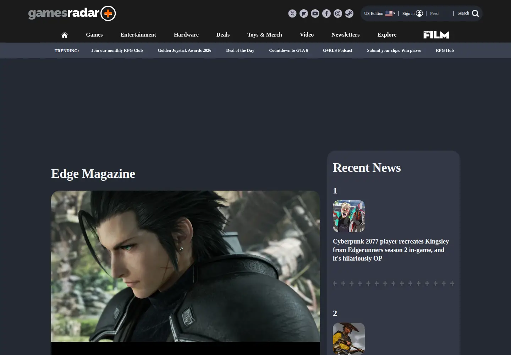Click Countdown to GTA 6 link

click(289, 50)
